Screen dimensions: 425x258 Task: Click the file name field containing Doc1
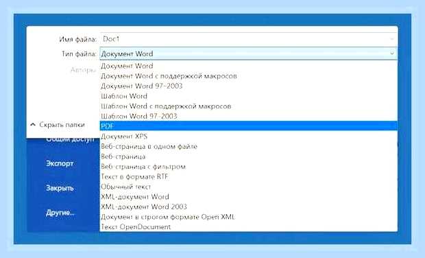249,39
